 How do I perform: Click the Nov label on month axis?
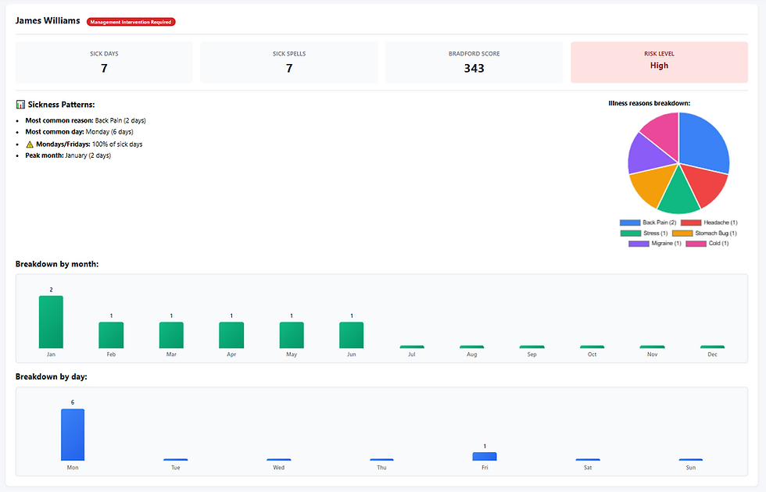[x=652, y=355]
